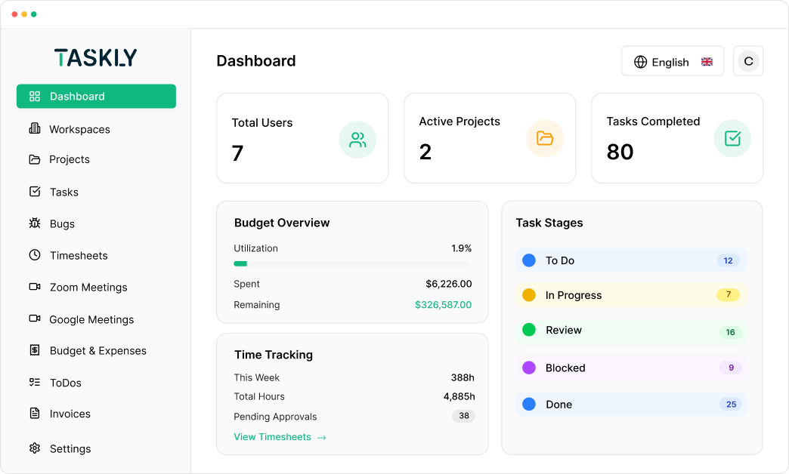This screenshot has height=474, width=789.
Task: Click the yellow In Progress color dot
Action: coord(529,295)
